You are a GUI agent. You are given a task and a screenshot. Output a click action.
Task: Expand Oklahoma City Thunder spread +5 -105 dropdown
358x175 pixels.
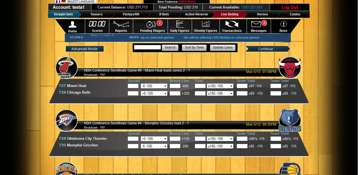click(x=154, y=139)
